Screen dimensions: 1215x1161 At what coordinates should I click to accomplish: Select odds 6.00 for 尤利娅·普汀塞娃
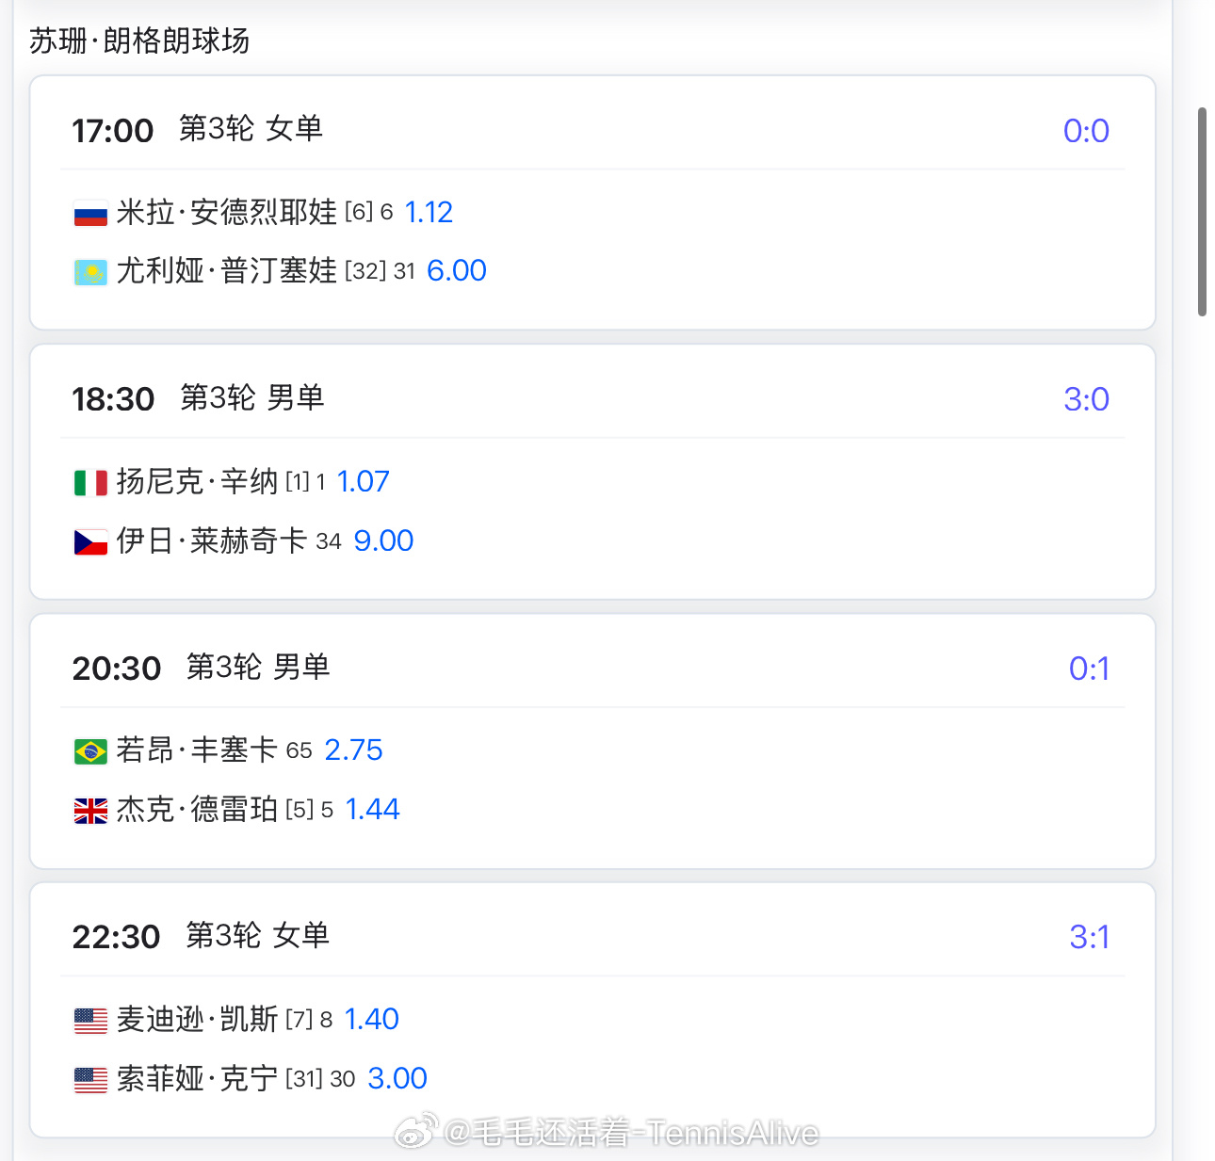point(457,270)
